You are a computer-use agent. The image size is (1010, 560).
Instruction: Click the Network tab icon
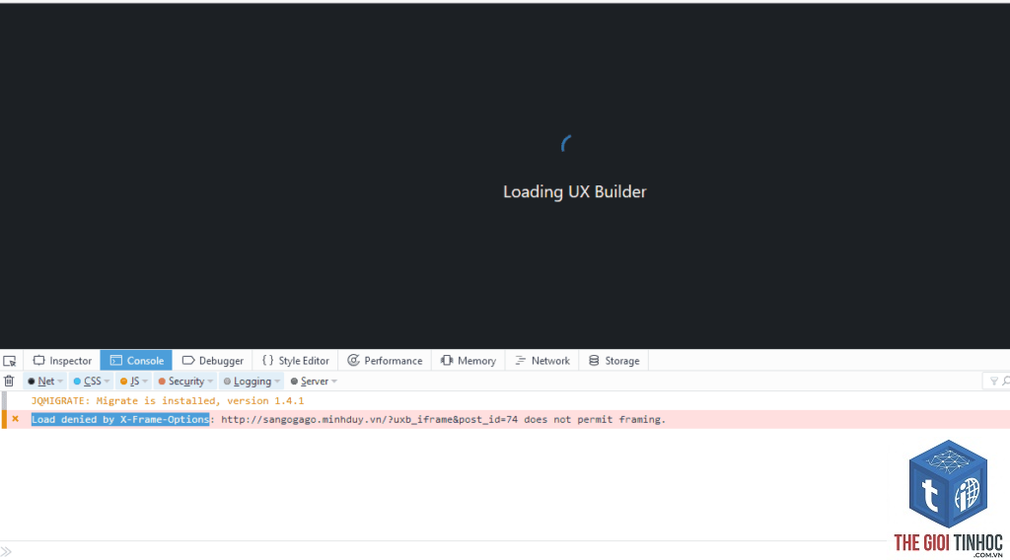[521, 361]
